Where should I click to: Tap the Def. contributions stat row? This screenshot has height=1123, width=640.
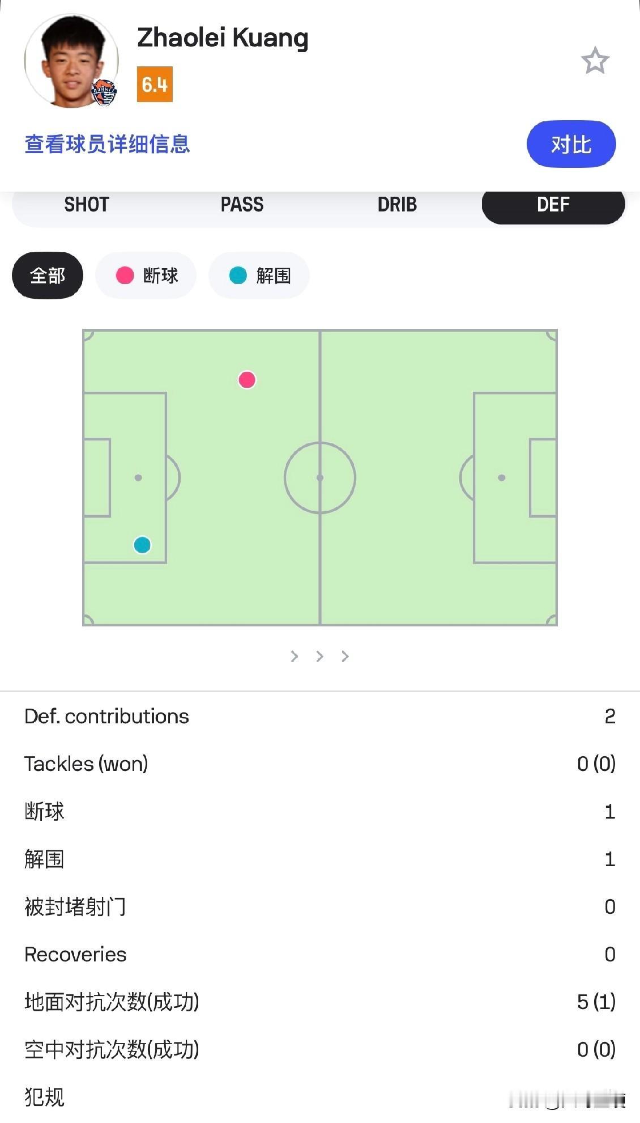[x=319, y=717]
